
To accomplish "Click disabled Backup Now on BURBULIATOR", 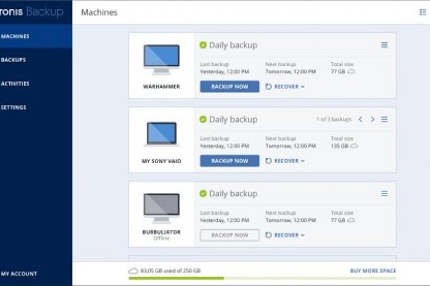I will click(x=230, y=235).
